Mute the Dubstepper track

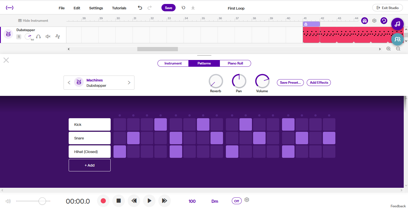(x=48, y=36)
